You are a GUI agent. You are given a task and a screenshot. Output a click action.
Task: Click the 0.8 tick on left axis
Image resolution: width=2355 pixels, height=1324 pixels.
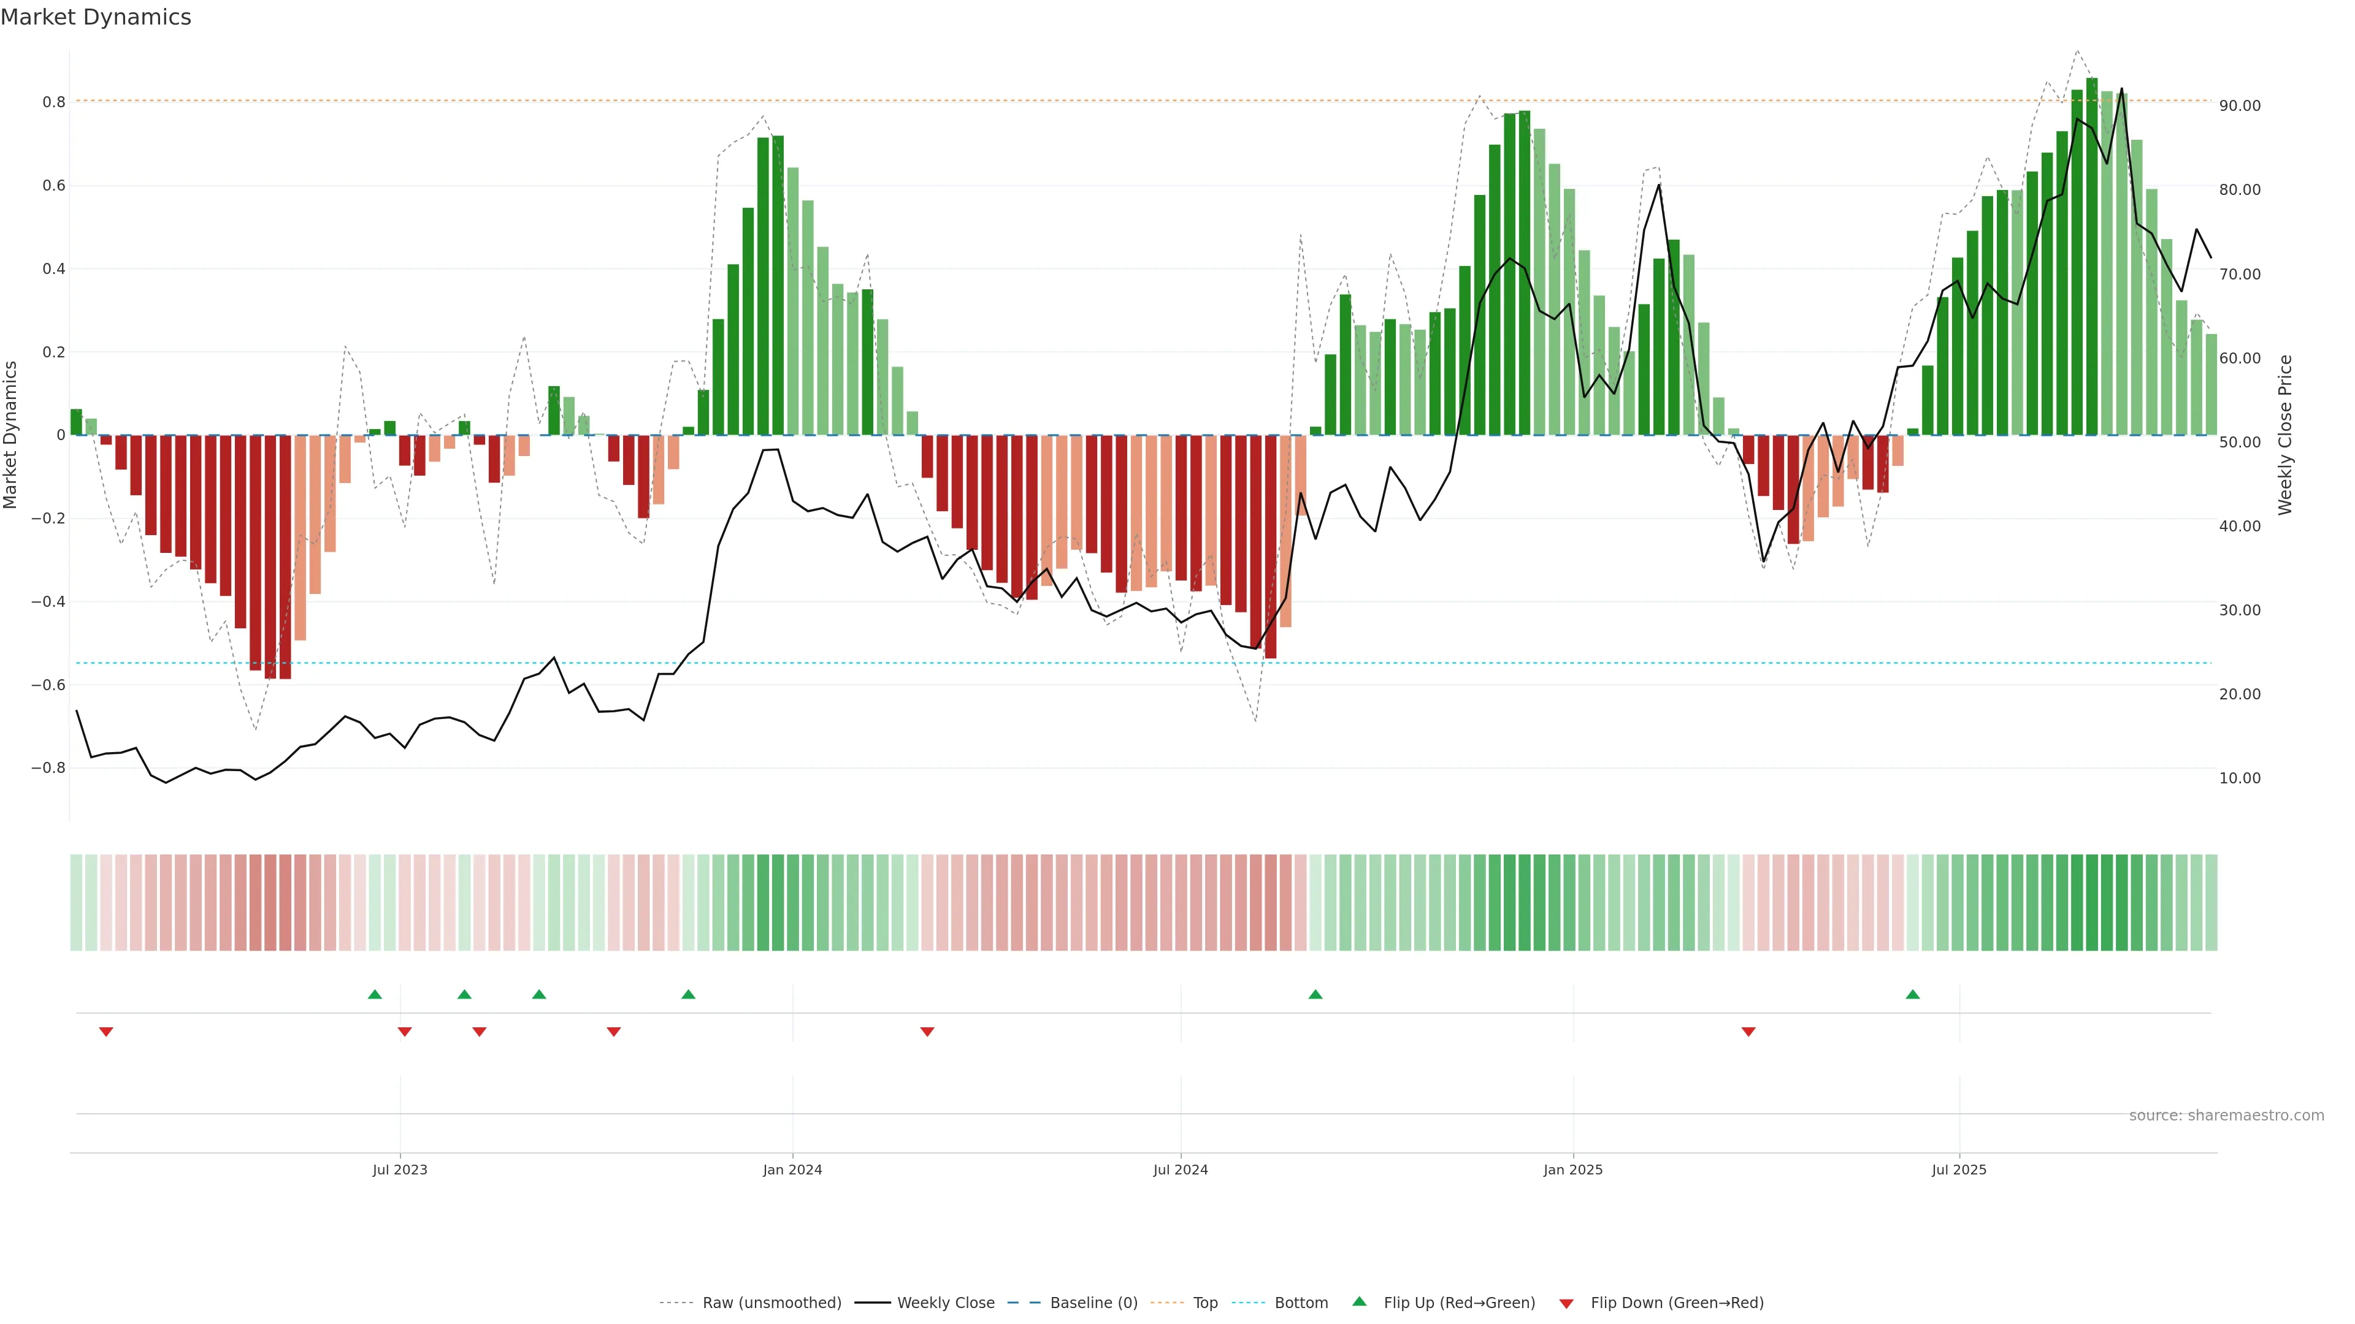[x=54, y=102]
